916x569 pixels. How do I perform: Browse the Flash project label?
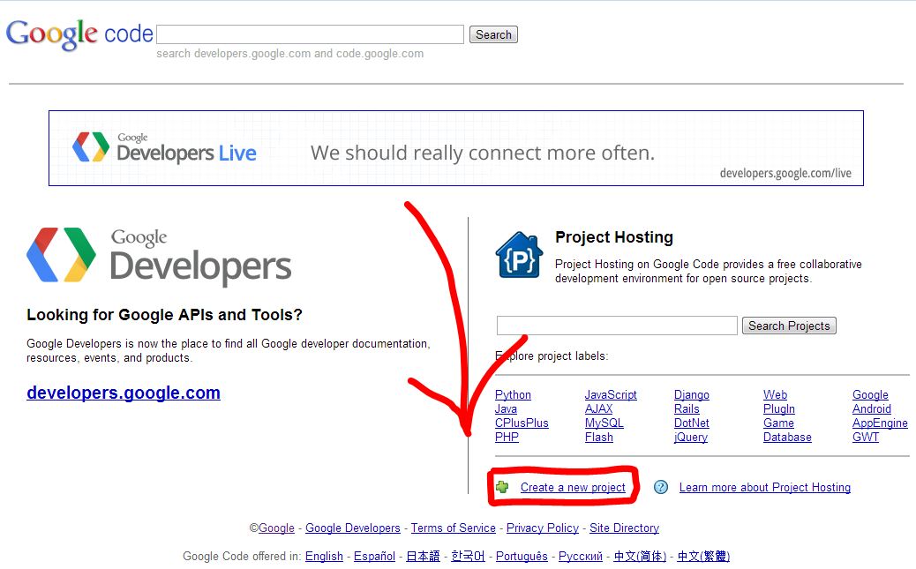(599, 437)
